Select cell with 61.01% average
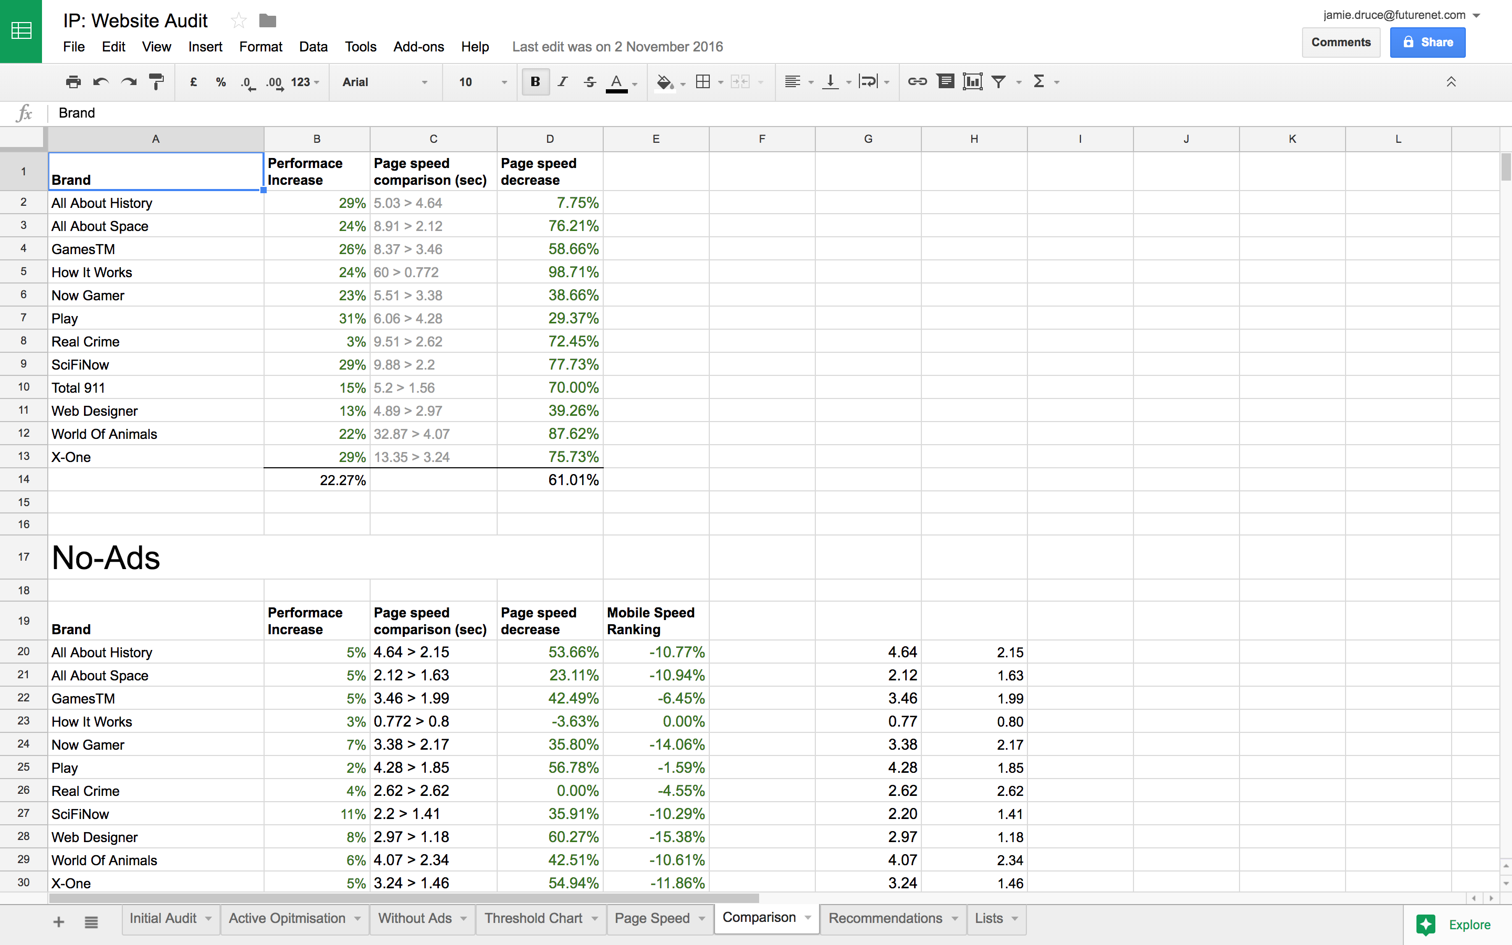The image size is (1512, 945). pos(550,479)
